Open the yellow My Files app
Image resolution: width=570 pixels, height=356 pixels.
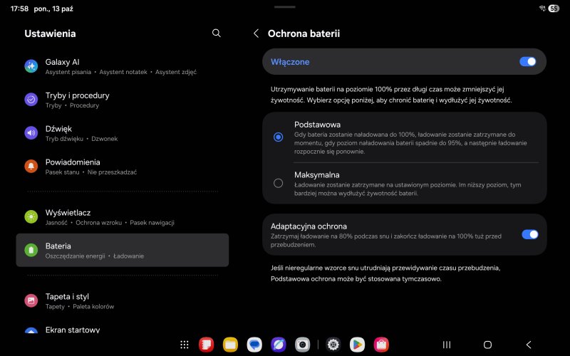click(x=230, y=345)
